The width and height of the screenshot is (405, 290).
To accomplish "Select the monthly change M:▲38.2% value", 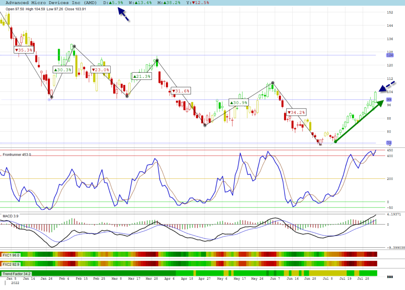I will (168, 3).
